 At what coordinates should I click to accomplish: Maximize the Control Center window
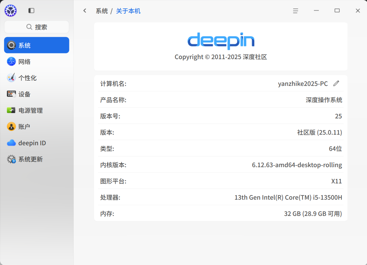click(337, 10)
